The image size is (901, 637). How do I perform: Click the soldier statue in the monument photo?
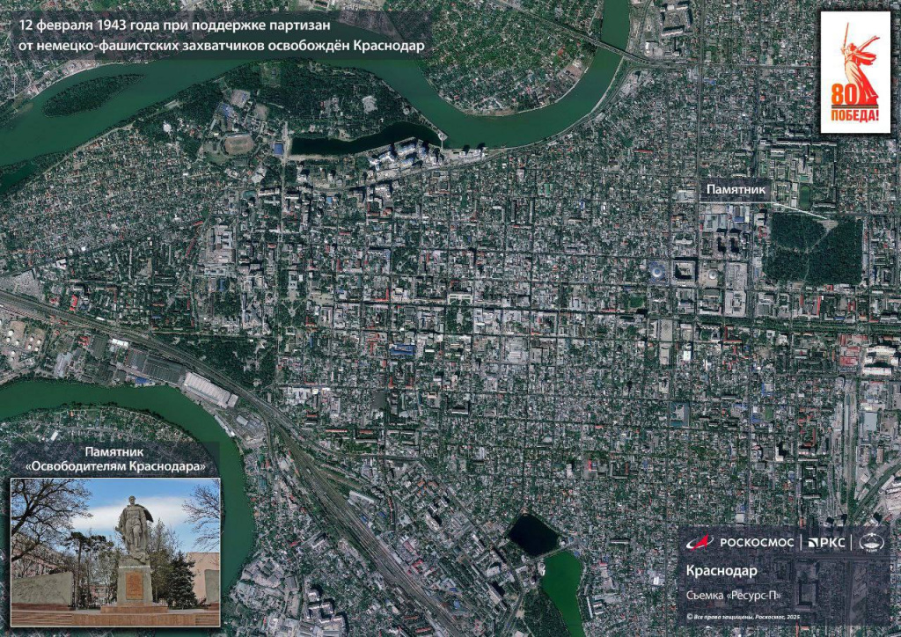(x=134, y=527)
